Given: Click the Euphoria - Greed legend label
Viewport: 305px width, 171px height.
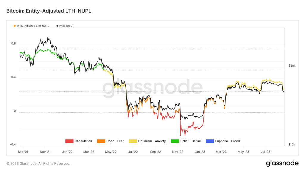Looking at the screenshot, I should 227,141.
